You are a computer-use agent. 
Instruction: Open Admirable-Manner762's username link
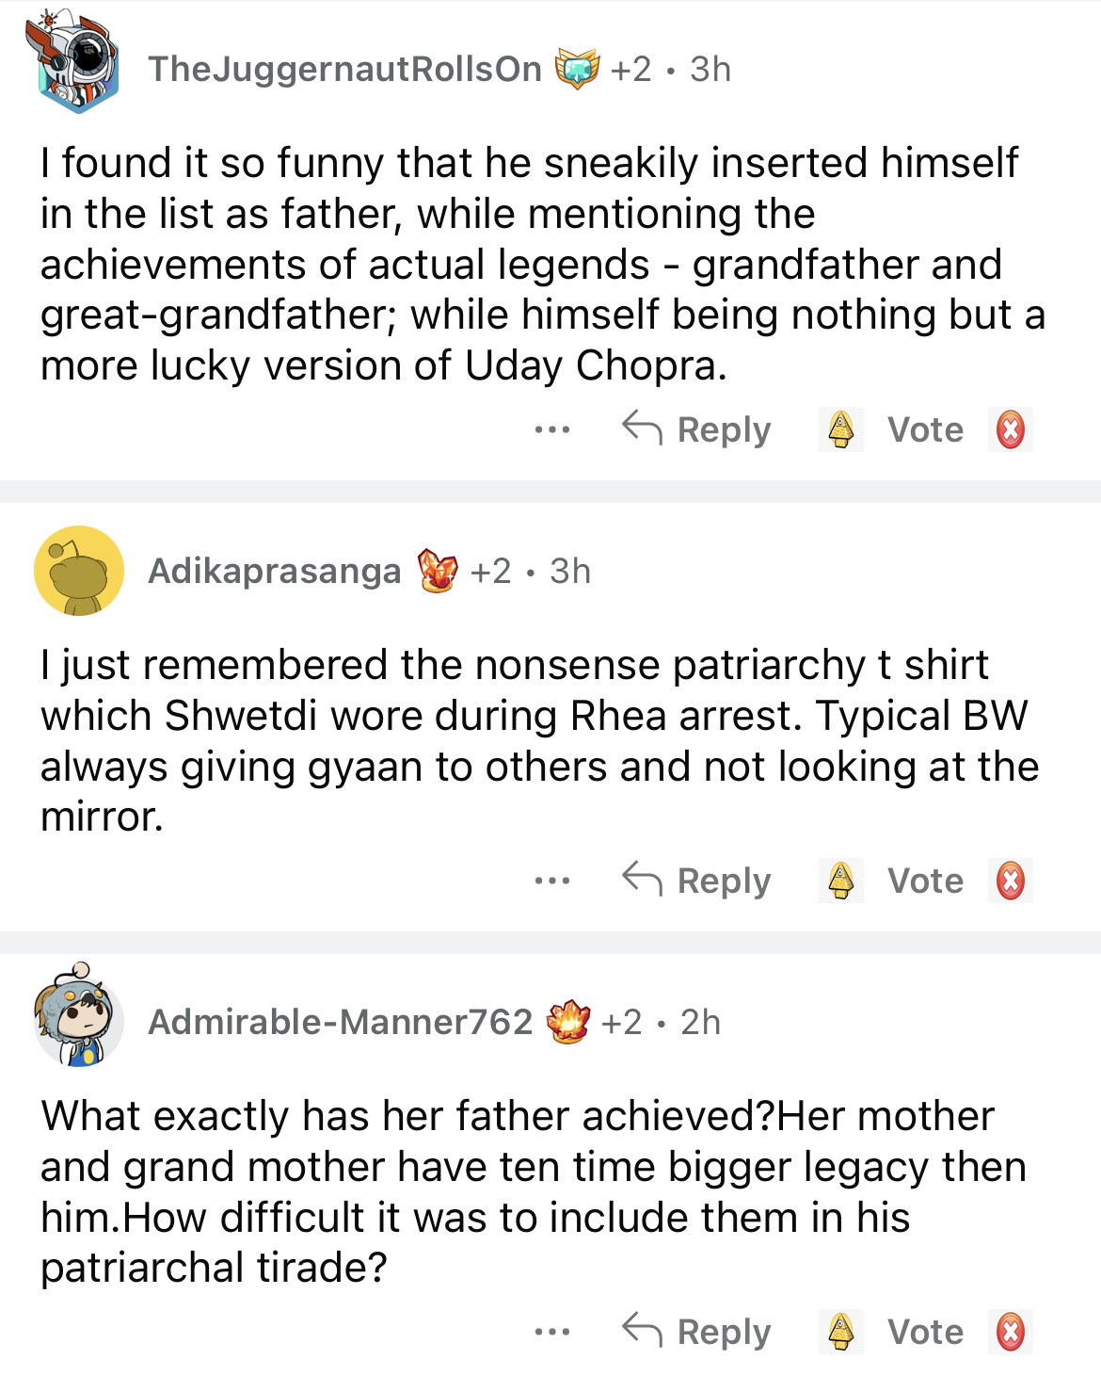pos(340,1022)
